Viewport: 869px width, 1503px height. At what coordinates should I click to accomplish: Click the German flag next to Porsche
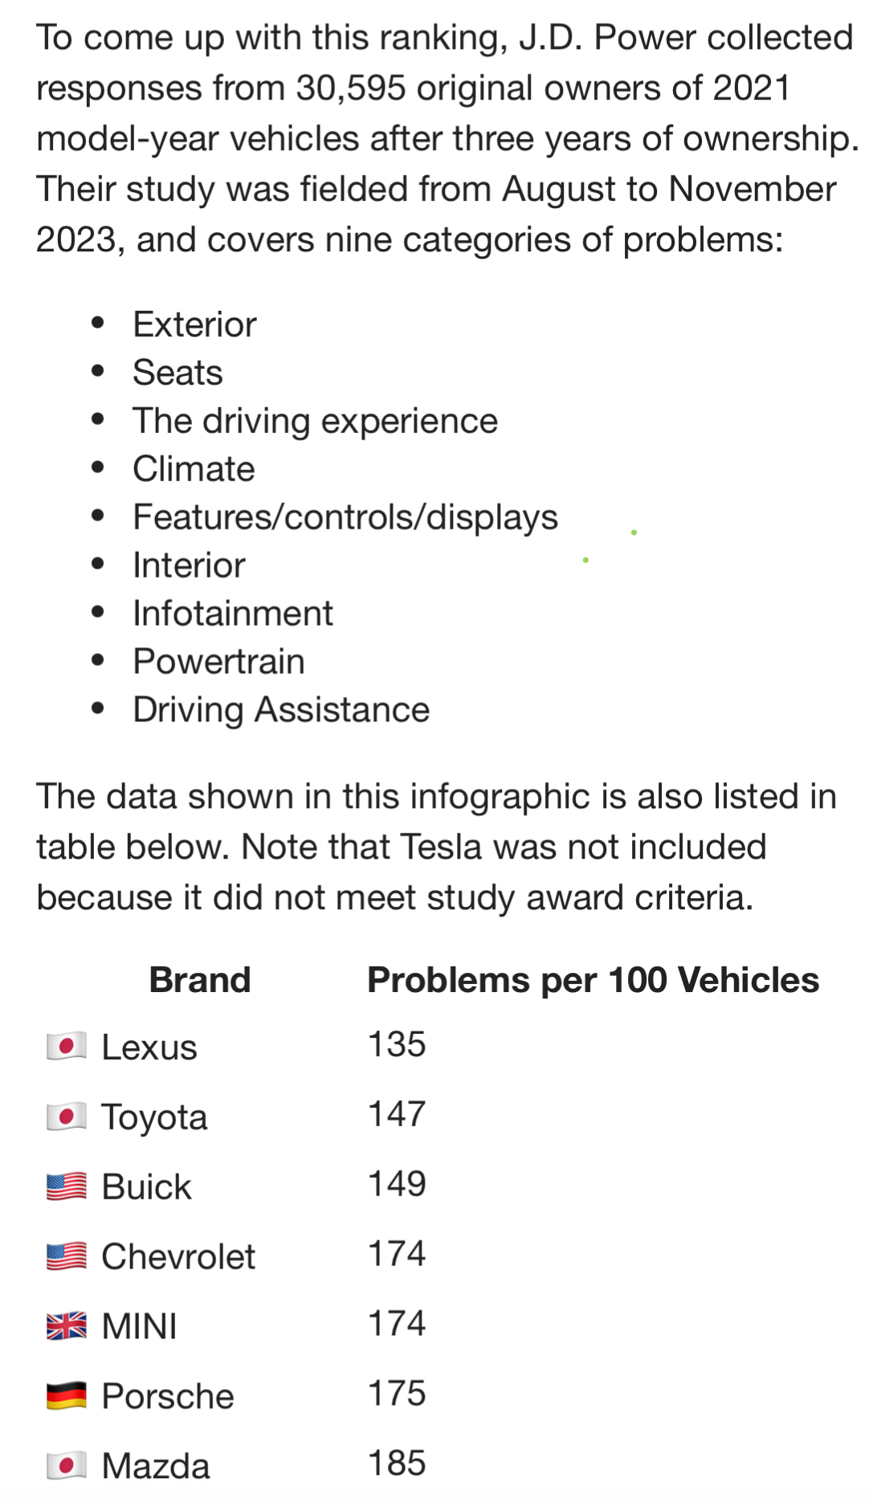[x=66, y=1396]
